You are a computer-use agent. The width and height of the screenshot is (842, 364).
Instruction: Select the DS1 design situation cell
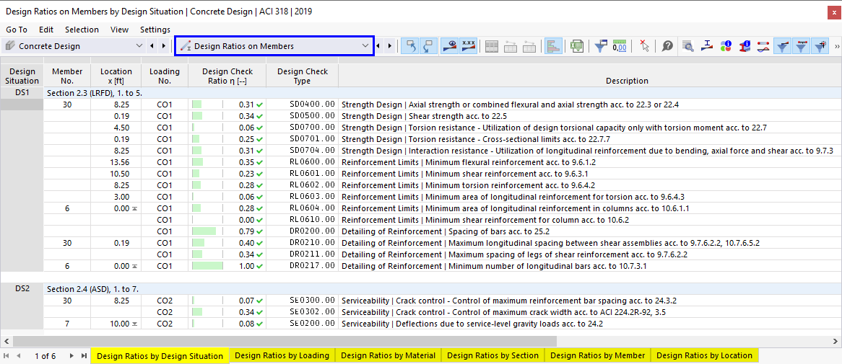tap(22, 93)
